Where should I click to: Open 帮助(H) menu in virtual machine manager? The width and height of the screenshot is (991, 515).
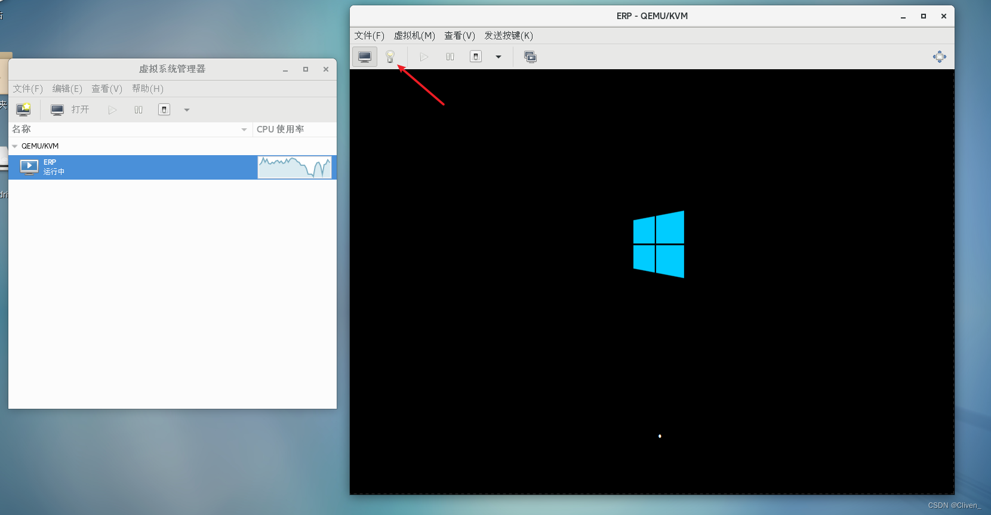coord(147,89)
